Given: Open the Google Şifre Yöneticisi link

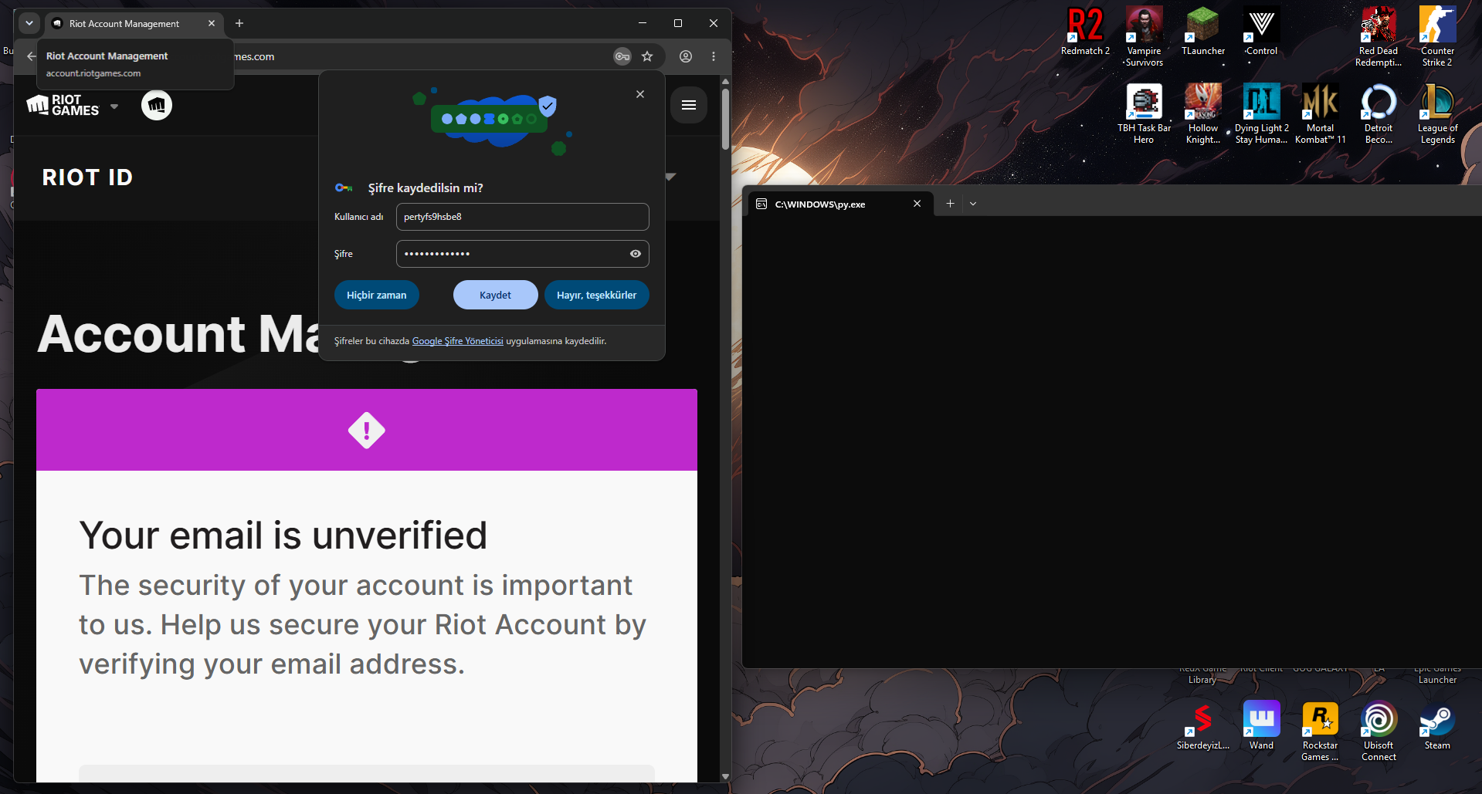Looking at the screenshot, I should click(x=458, y=341).
